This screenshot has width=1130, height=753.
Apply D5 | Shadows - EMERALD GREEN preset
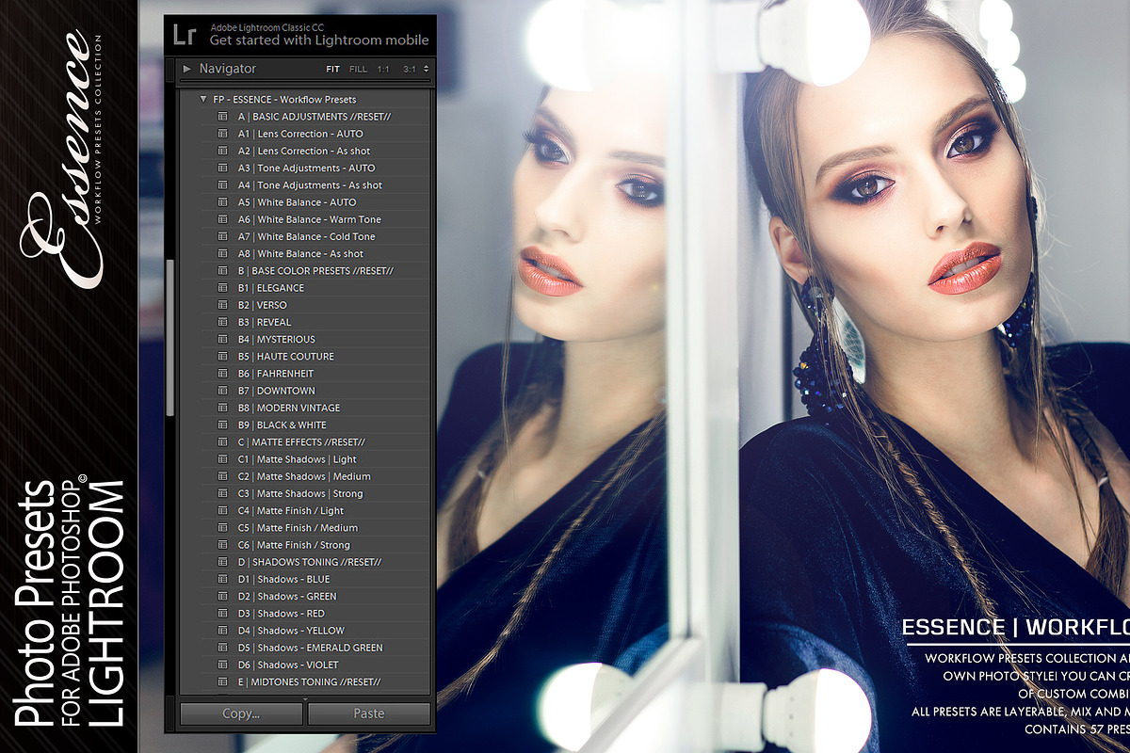(311, 648)
